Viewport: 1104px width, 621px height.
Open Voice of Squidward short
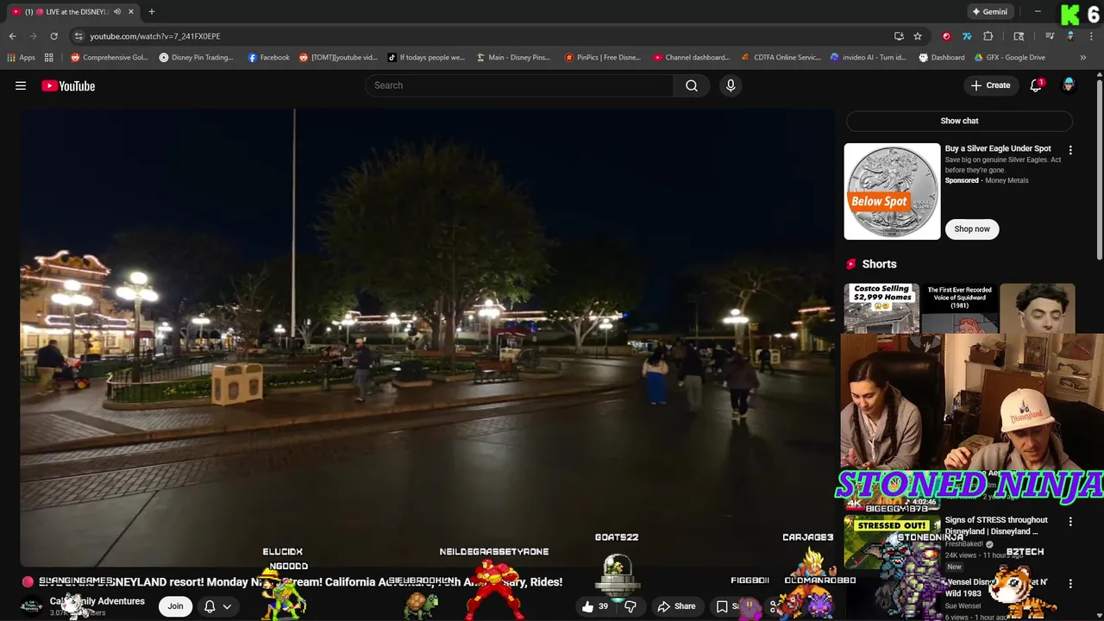(x=959, y=308)
